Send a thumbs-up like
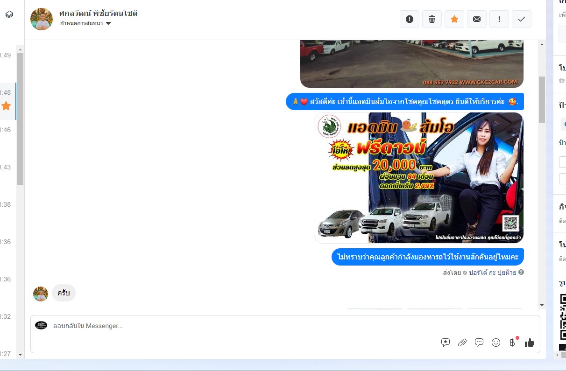 click(530, 343)
